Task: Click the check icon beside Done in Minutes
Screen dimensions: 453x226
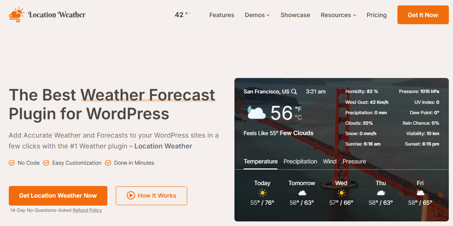Action: click(108, 163)
